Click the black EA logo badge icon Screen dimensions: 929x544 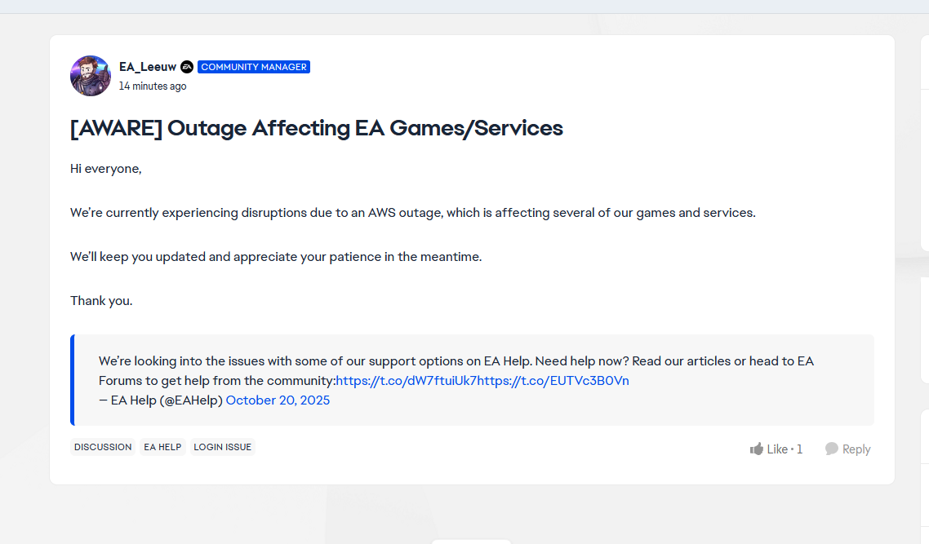pos(187,67)
